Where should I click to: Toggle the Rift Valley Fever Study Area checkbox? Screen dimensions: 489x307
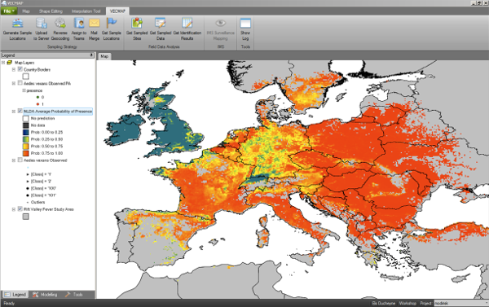[20, 208]
